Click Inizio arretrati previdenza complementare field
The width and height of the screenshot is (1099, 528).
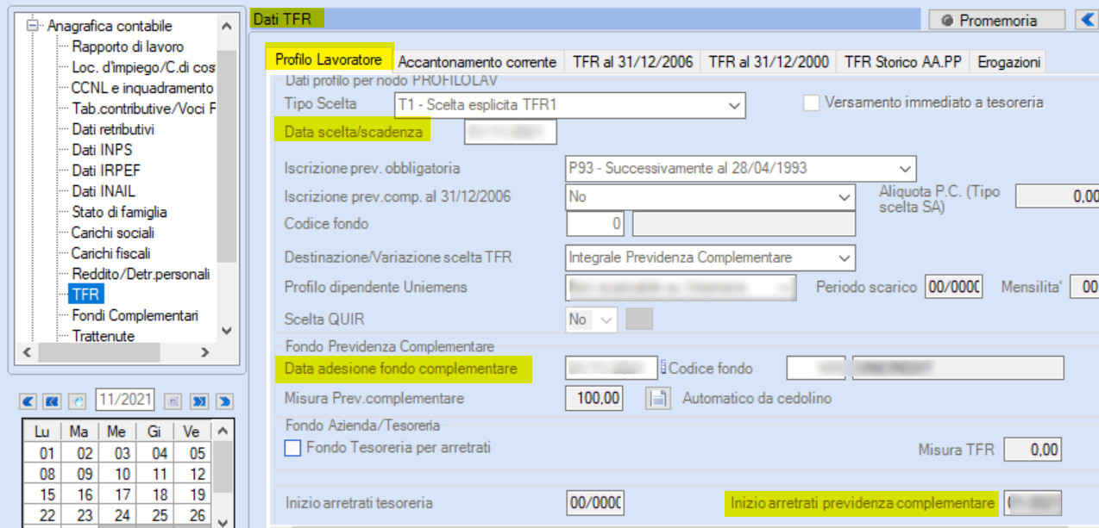tap(1033, 503)
